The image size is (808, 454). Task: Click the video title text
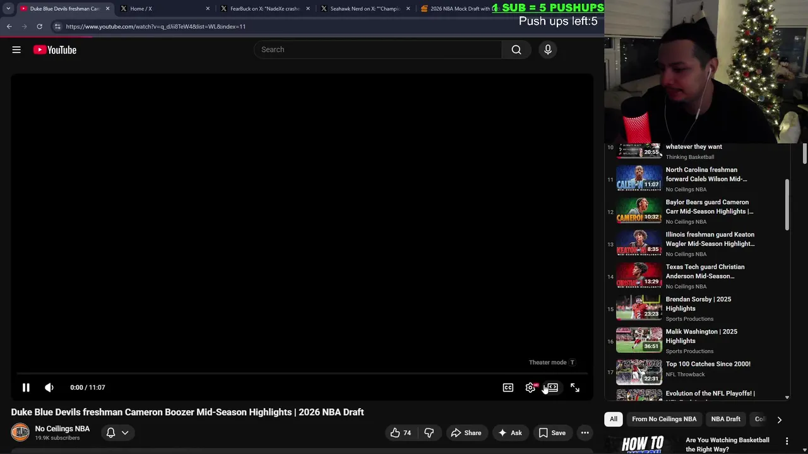point(187,412)
